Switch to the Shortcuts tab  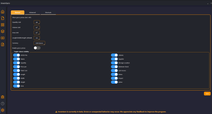click(48, 12)
